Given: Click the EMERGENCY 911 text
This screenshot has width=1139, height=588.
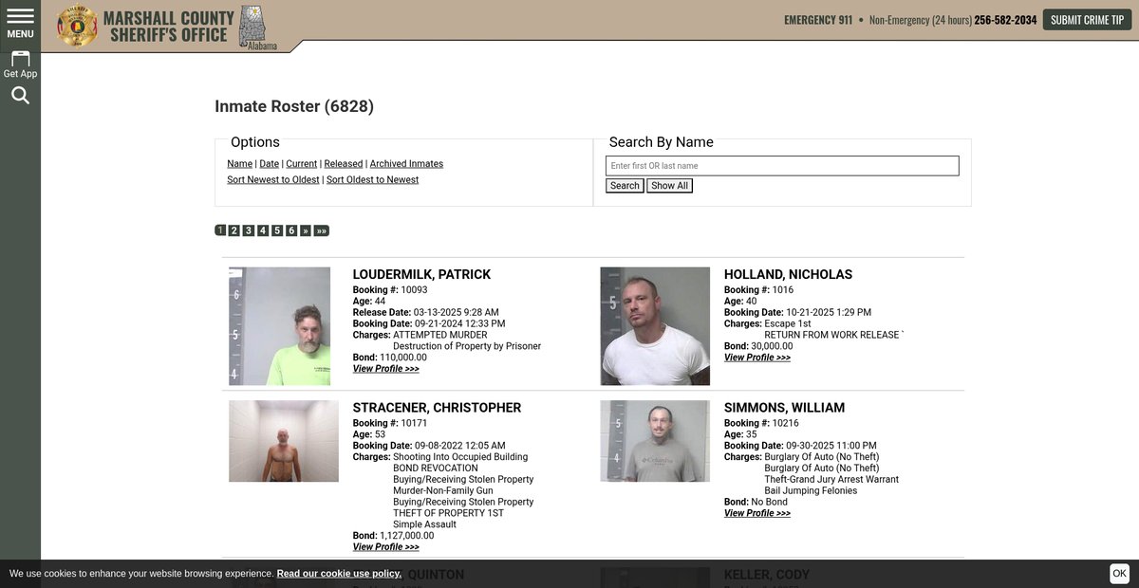Looking at the screenshot, I should [x=818, y=20].
